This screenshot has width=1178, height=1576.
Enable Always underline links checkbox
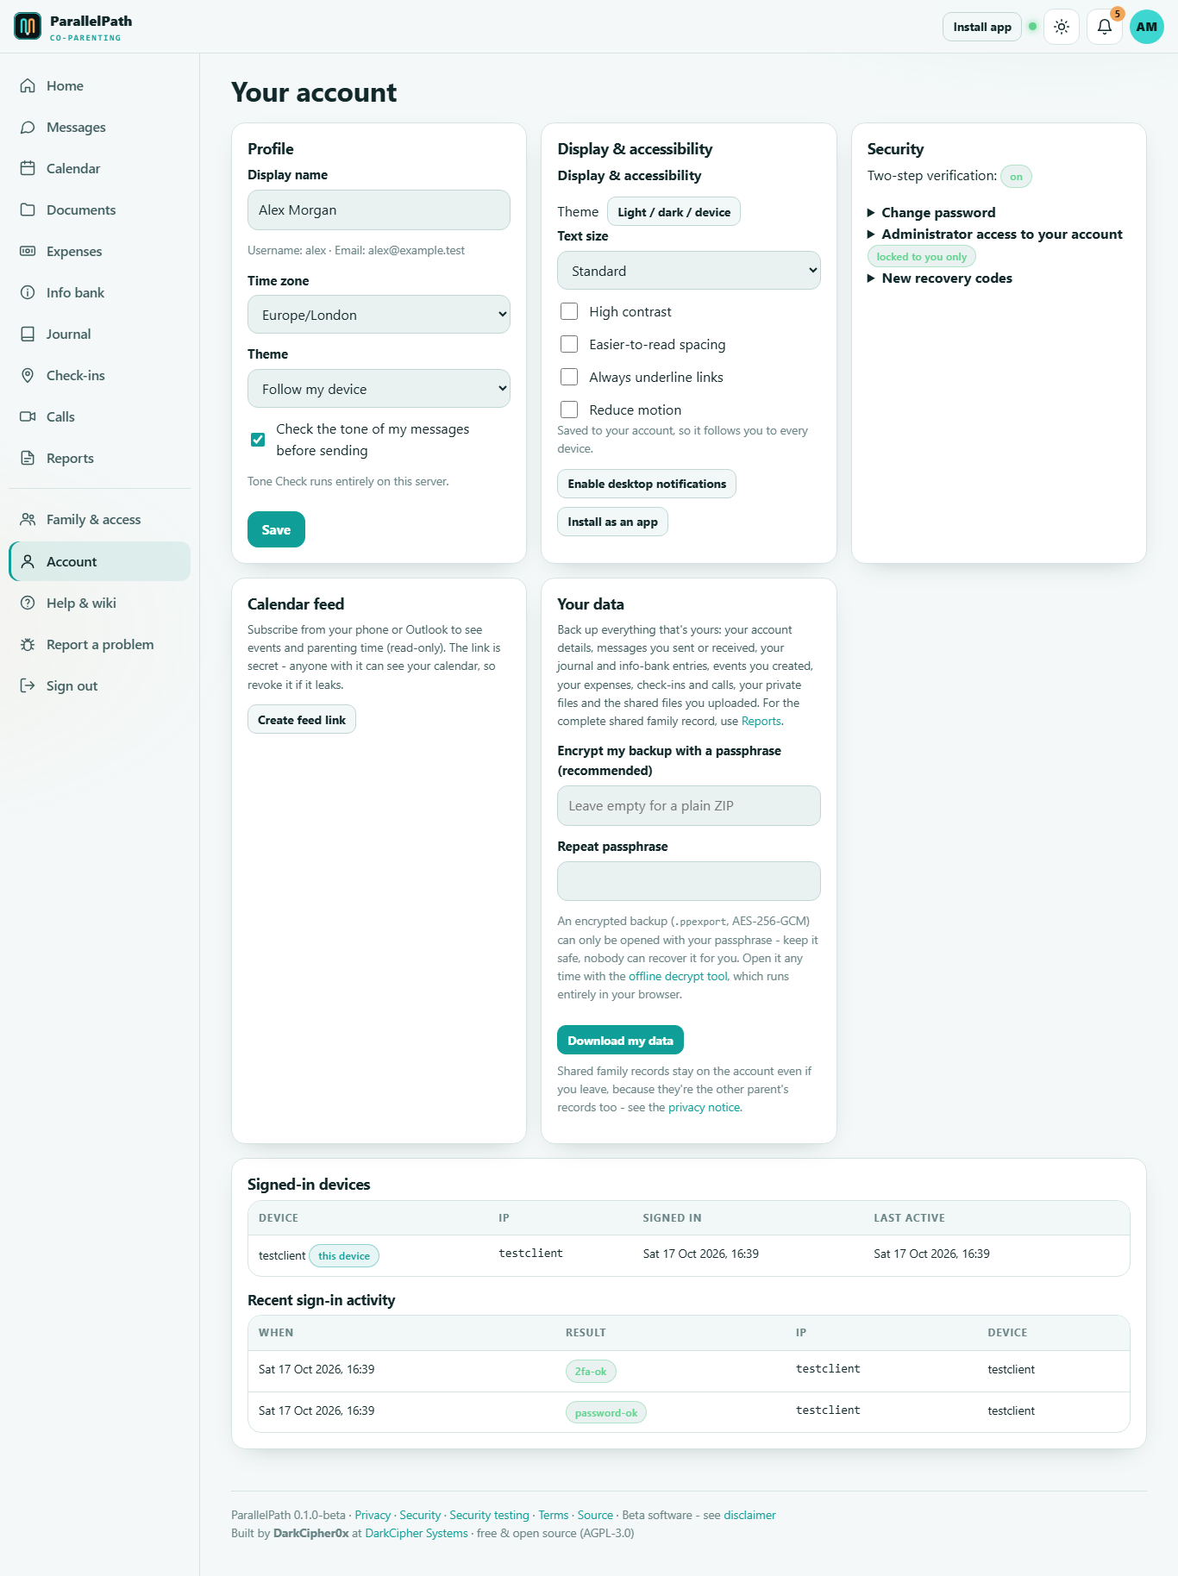569,377
